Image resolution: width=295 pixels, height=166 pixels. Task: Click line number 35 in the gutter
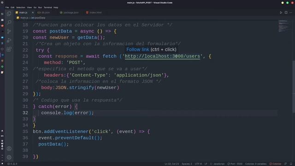(x=25, y=131)
